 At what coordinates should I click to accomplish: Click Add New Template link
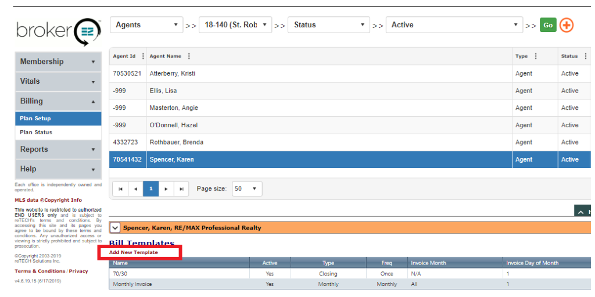coord(134,253)
